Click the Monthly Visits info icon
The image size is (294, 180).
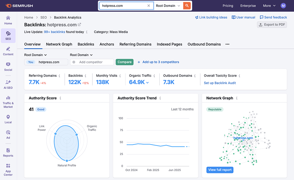[x=120, y=76]
